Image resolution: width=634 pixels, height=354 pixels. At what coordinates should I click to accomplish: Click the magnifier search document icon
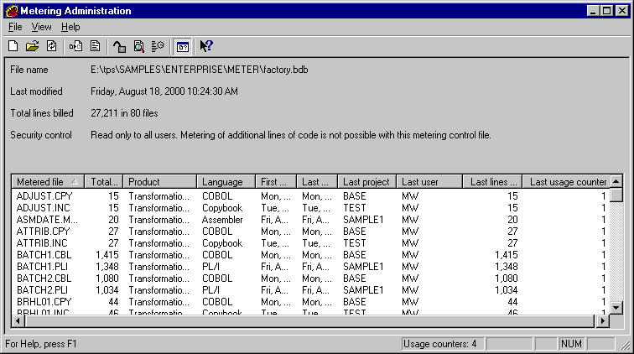click(x=139, y=46)
